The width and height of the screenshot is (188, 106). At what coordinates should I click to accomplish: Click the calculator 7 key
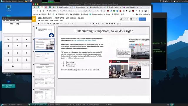tap(8, 46)
